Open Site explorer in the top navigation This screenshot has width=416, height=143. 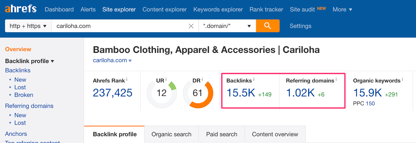119,9
